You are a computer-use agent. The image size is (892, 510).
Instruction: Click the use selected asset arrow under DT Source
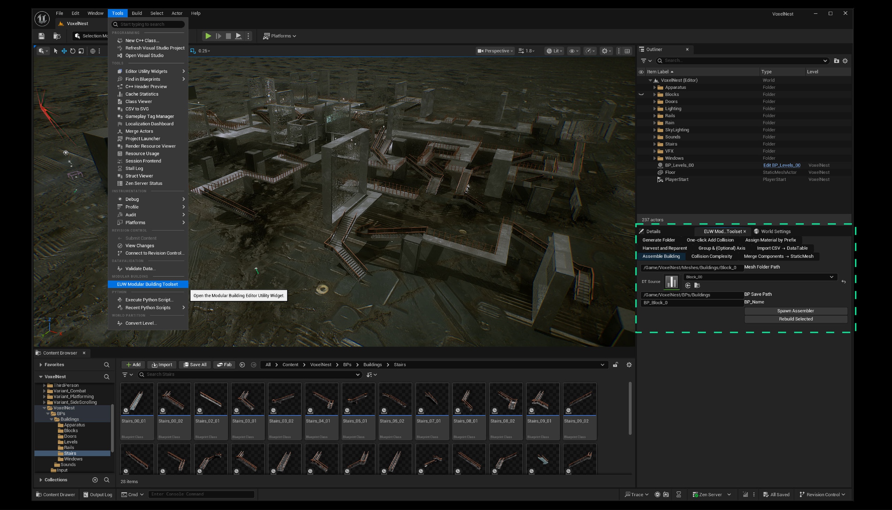[x=688, y=285]
